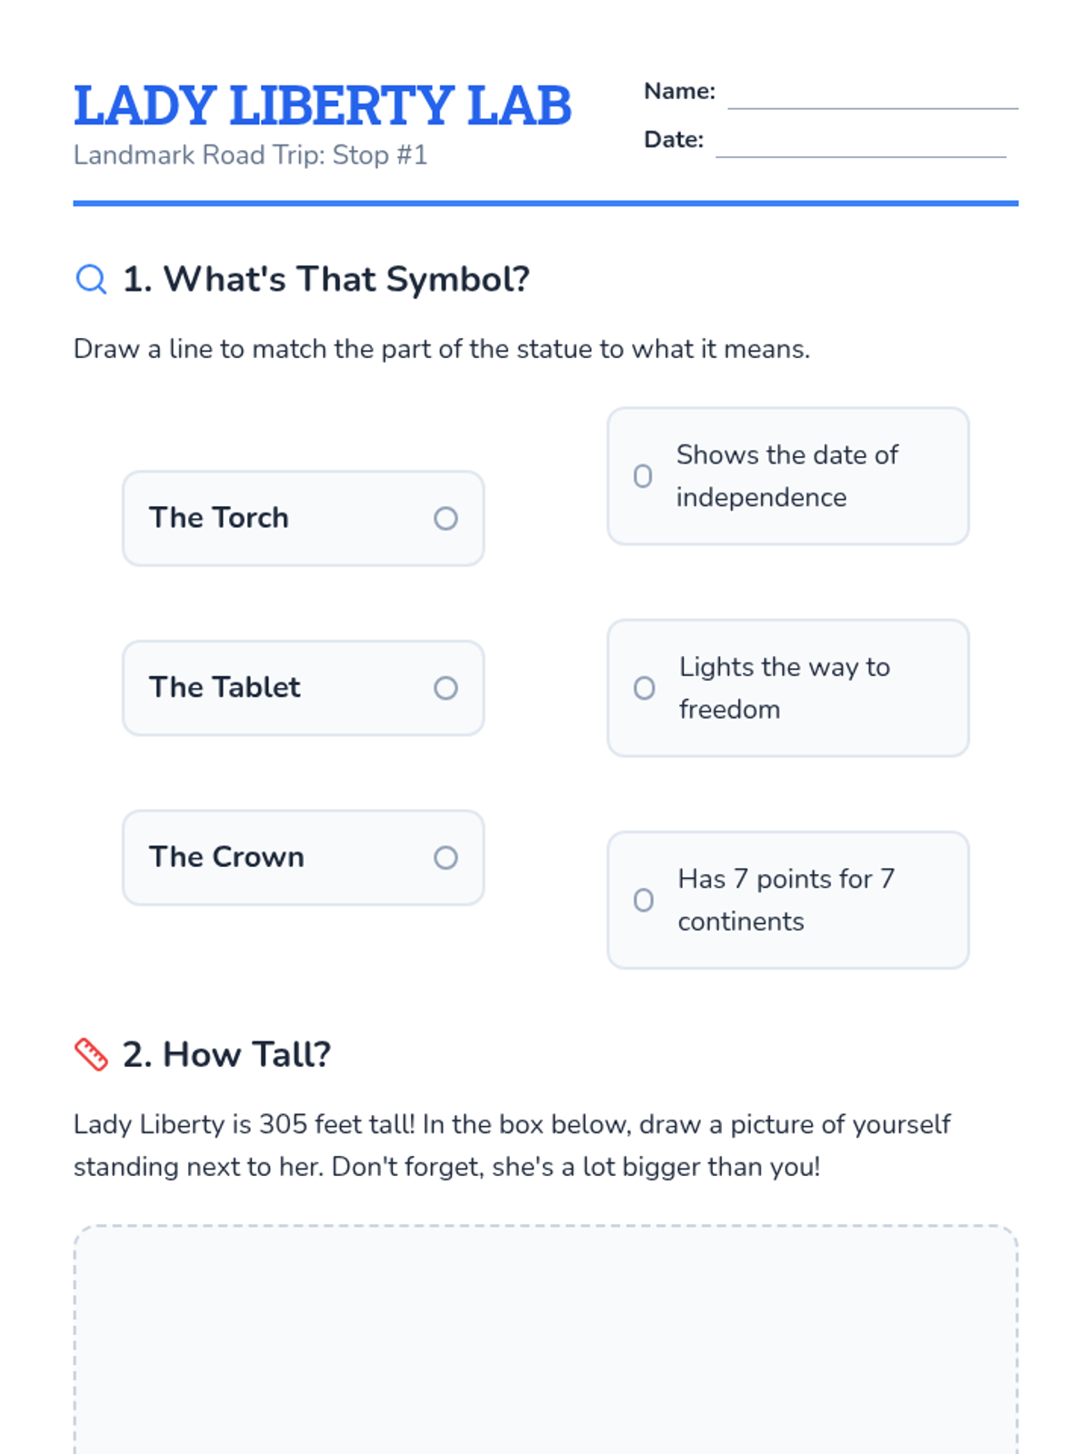Select the circle by Has 7 points for 7 continents
The width and height of the screenshot is (1091, 1454).
[643, 900]
